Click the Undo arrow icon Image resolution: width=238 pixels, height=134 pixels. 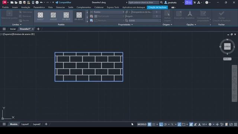(x=41, y=3)
